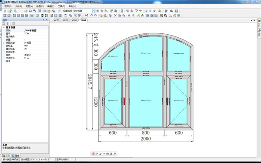Close the YC04 document tab area
261x163 pixels.
coord(254,20)
